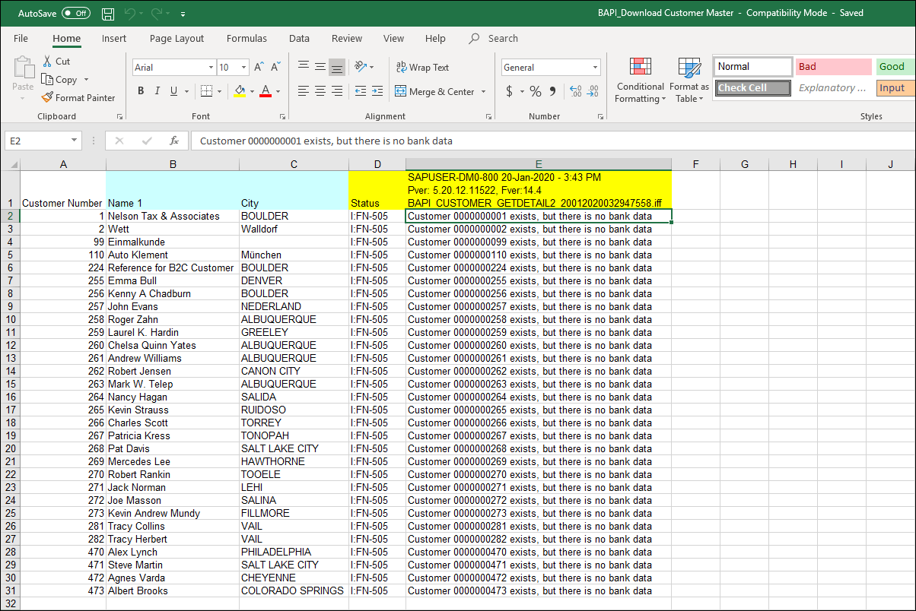Image resolution: width=916 pixels, height=611 pixels.
Task: Toggle the center align button
Action: pos(320,91)
